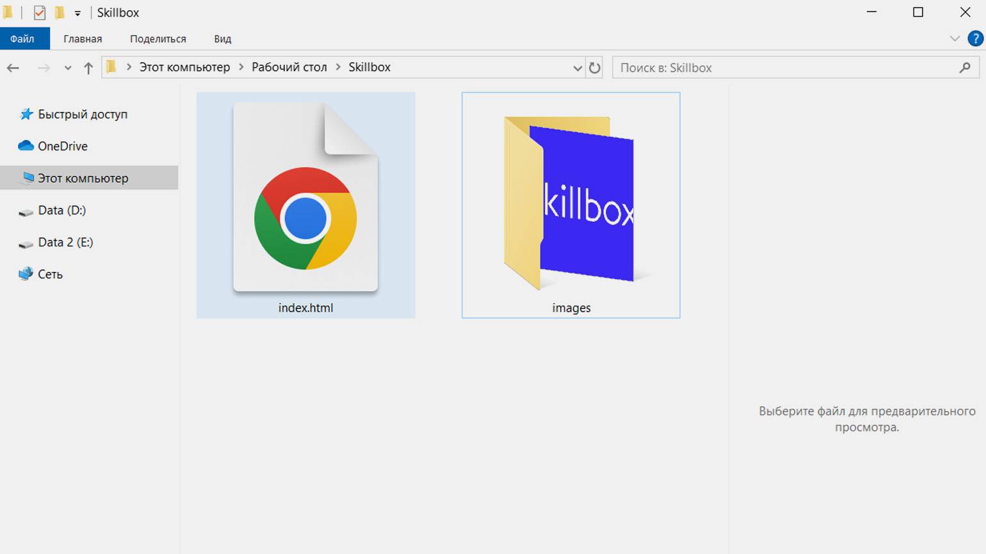Expand the ribbon with chevron
The height and width of the screenshot is (554, 986).
(x=955, y=38)
